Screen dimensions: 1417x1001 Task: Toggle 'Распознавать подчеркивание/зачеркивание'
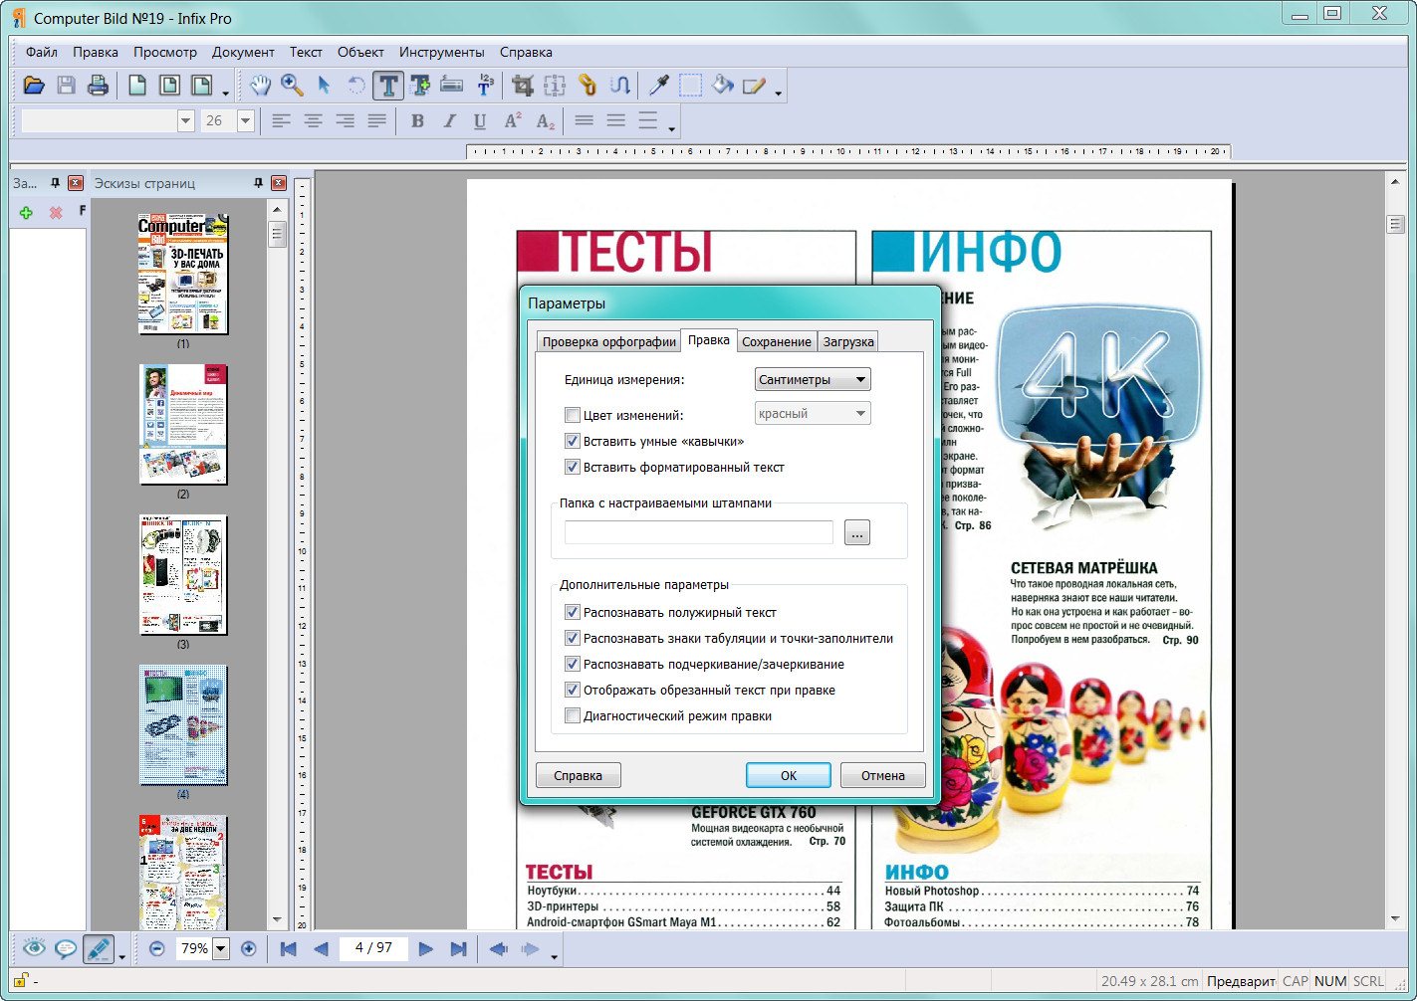click(x=573, y=664)
